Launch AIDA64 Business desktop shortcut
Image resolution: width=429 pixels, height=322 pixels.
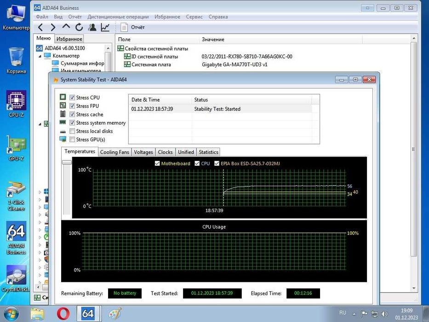[16, 238]
